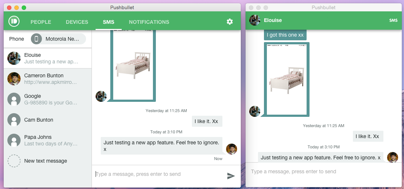
Task: Select the SMS tab
Action: point(108,22)
